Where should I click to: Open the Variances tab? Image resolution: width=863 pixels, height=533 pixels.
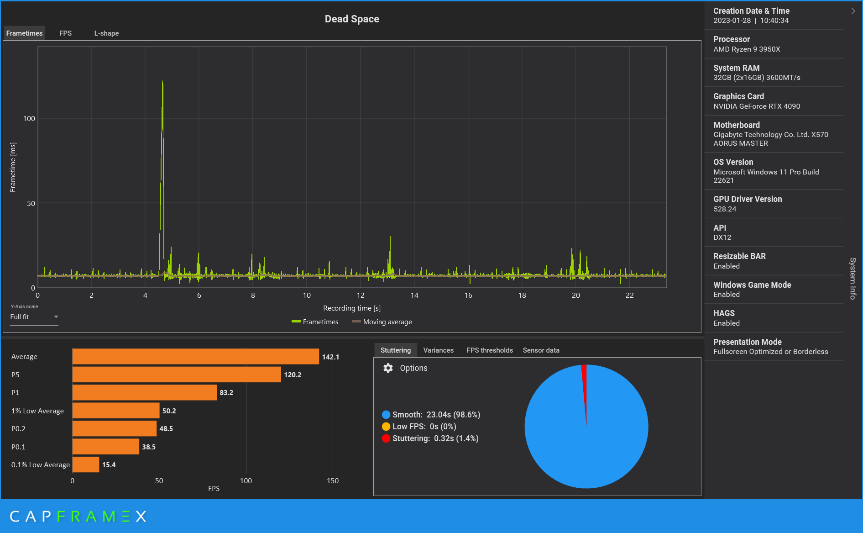click(438, 350)
